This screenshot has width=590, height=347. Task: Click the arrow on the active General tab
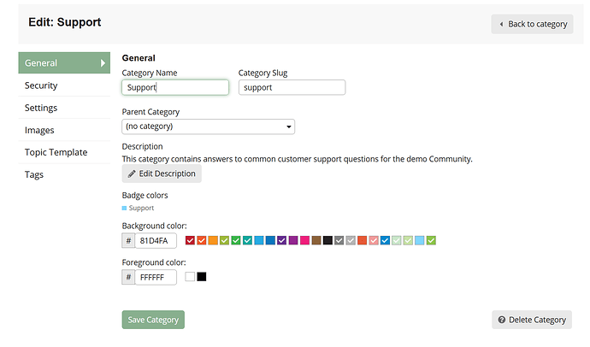(103, 62)
